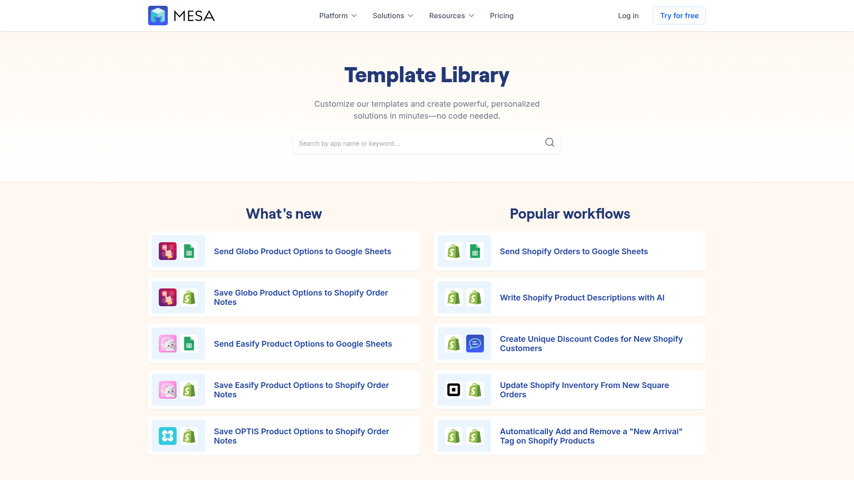Click second Shopify icon in Write Product Descriptions row
Viewport: 854px width, 480px height.
click(x=475, y=297)
